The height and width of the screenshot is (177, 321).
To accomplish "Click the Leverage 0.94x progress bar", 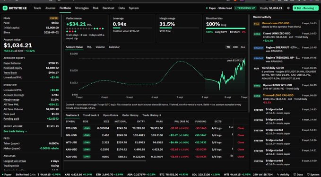I will (x=132, y=28).
